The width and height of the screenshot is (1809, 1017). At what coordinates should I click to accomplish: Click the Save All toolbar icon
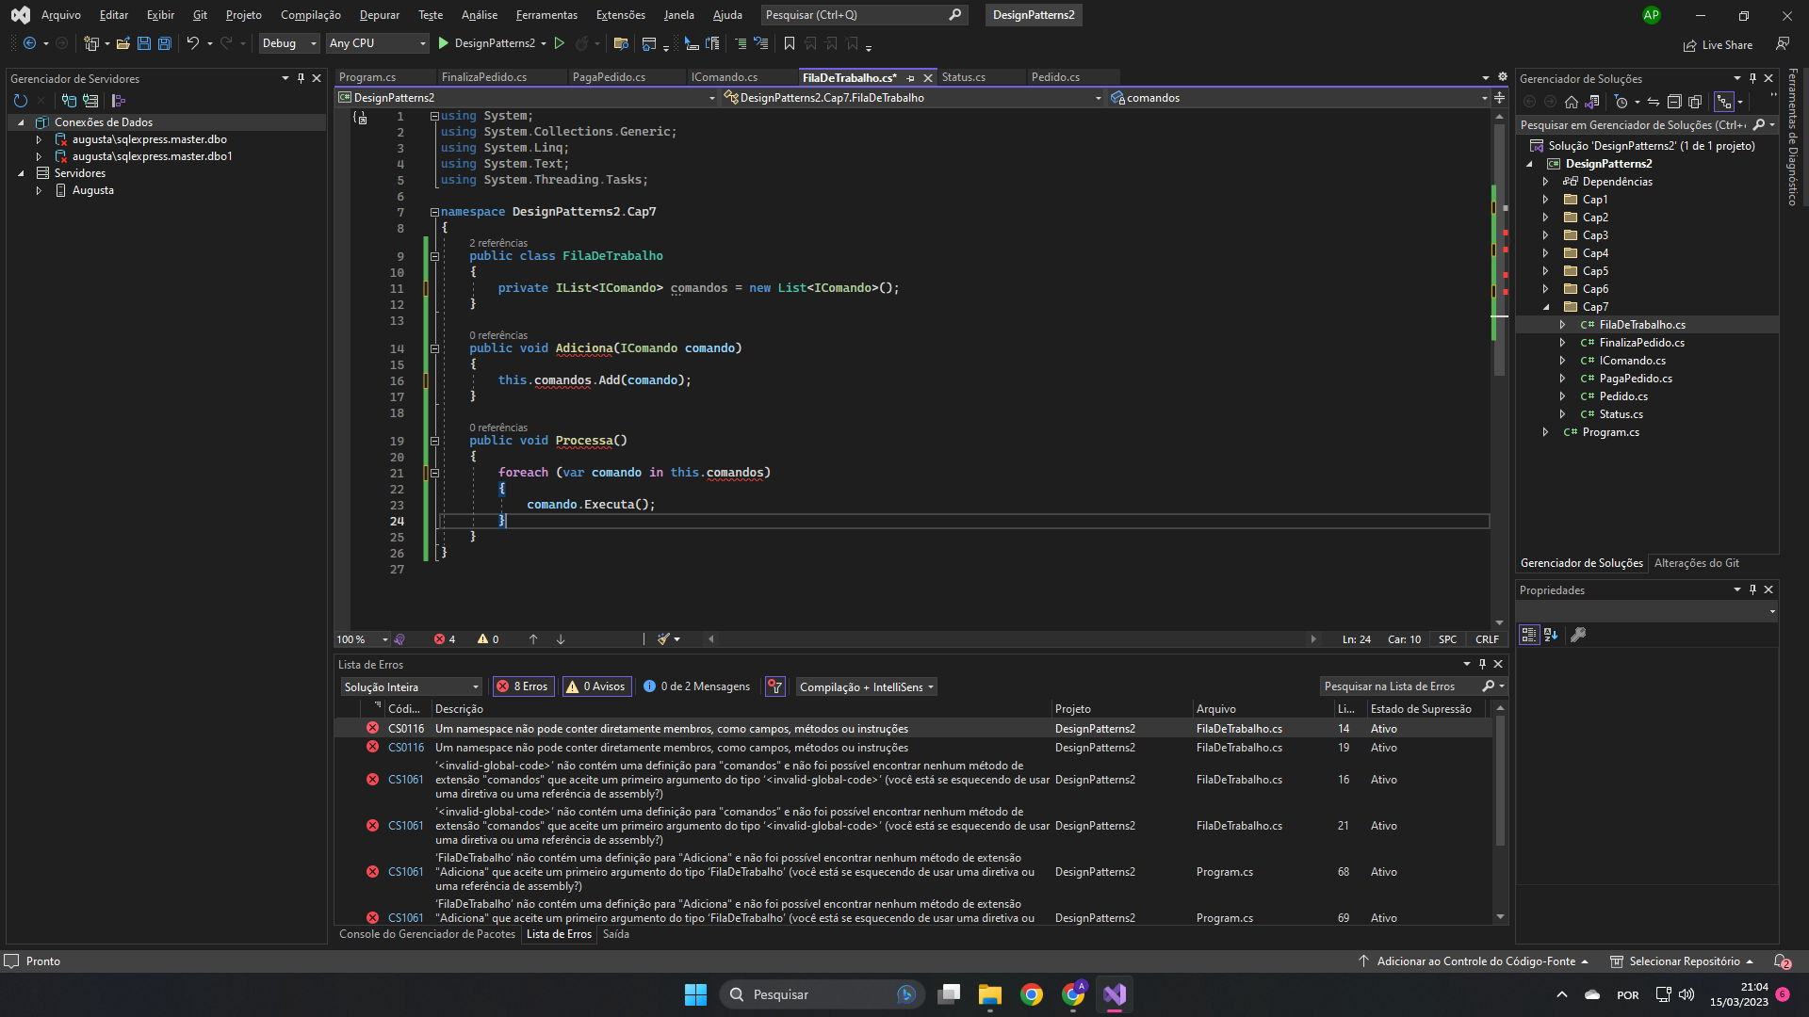[x=165, y=43]
